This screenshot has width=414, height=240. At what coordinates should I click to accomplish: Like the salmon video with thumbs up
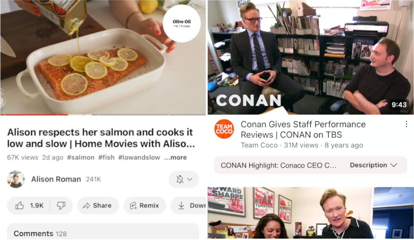(29, 206)
